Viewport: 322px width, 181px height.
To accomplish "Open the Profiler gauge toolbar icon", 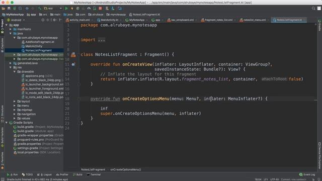I will click(89, 9).
